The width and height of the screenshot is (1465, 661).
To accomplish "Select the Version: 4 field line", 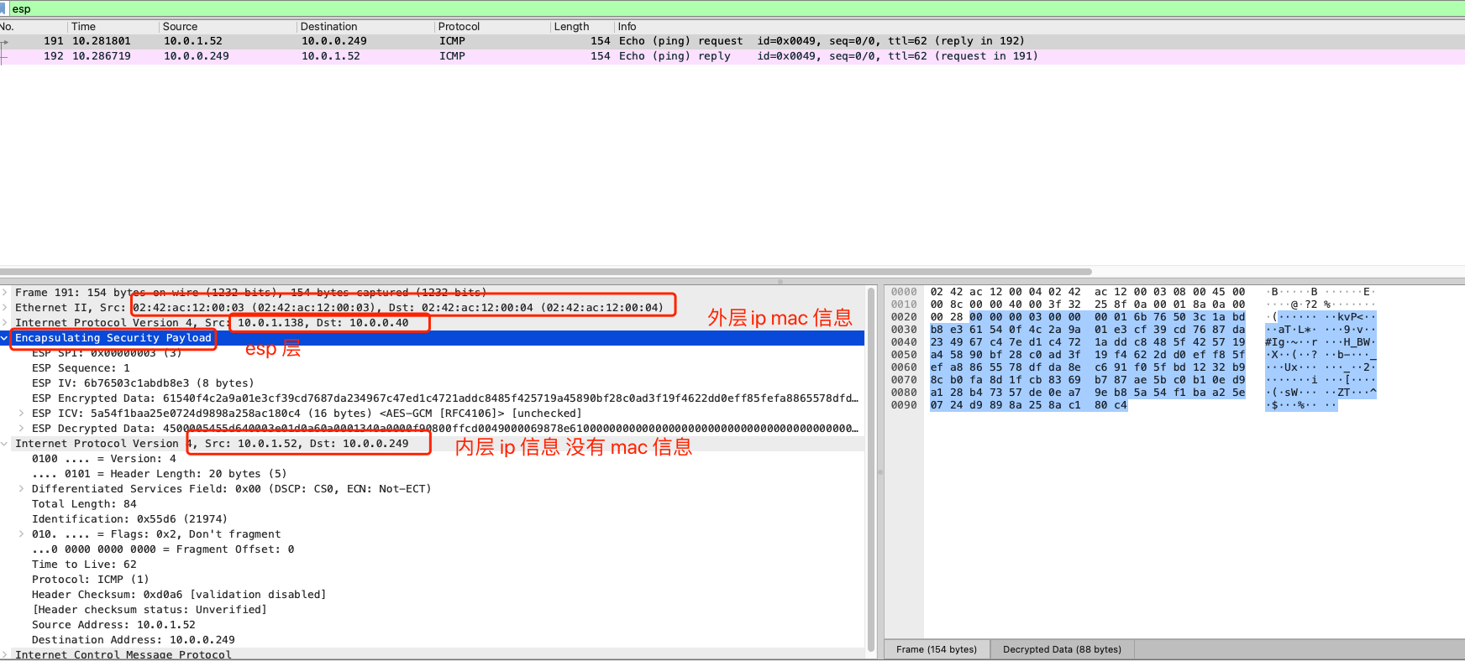I will point(104,459).
